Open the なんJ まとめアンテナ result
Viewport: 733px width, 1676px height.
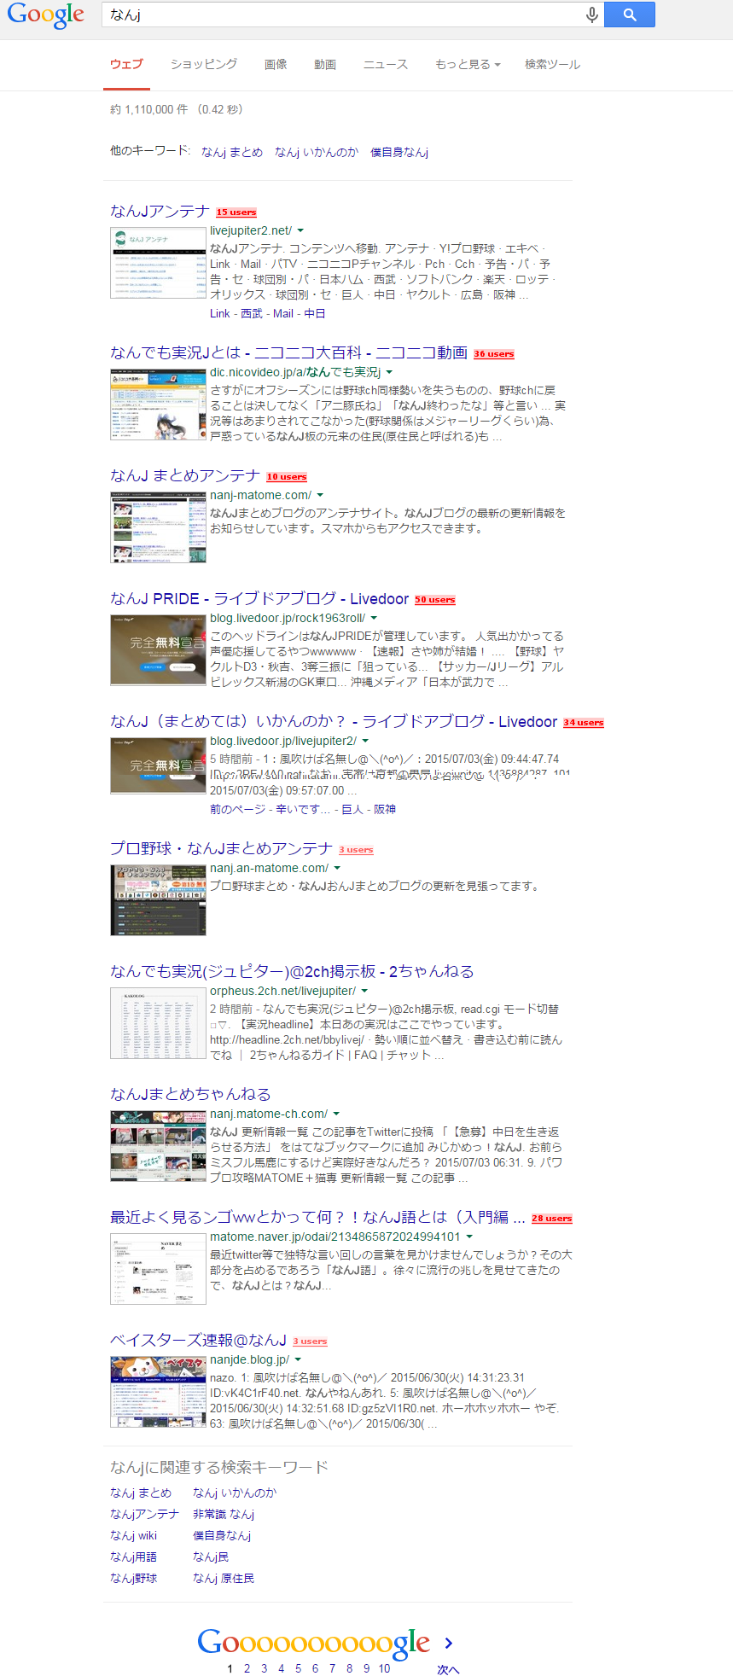184,475
